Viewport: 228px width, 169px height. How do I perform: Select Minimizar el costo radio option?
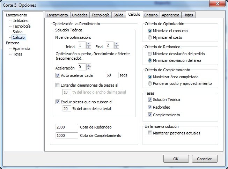click(x=150, y=37)
